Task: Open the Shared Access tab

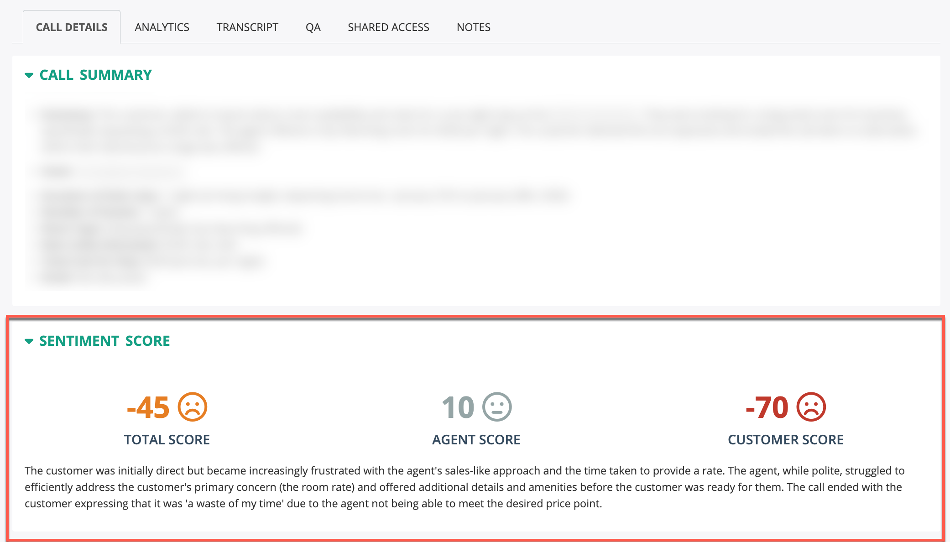Action: (x=388, y=27)
